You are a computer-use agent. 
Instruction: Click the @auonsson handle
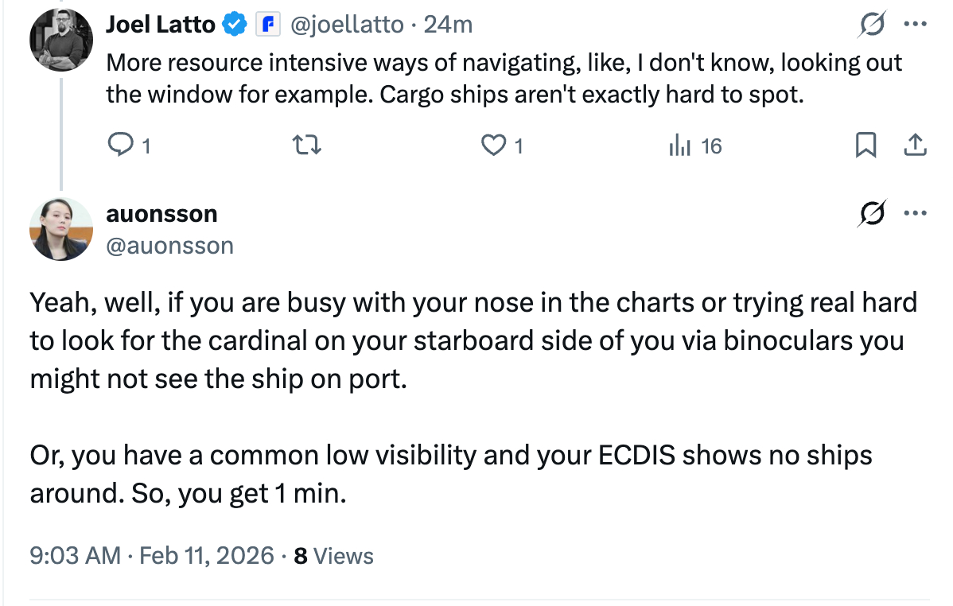(169, 245)
